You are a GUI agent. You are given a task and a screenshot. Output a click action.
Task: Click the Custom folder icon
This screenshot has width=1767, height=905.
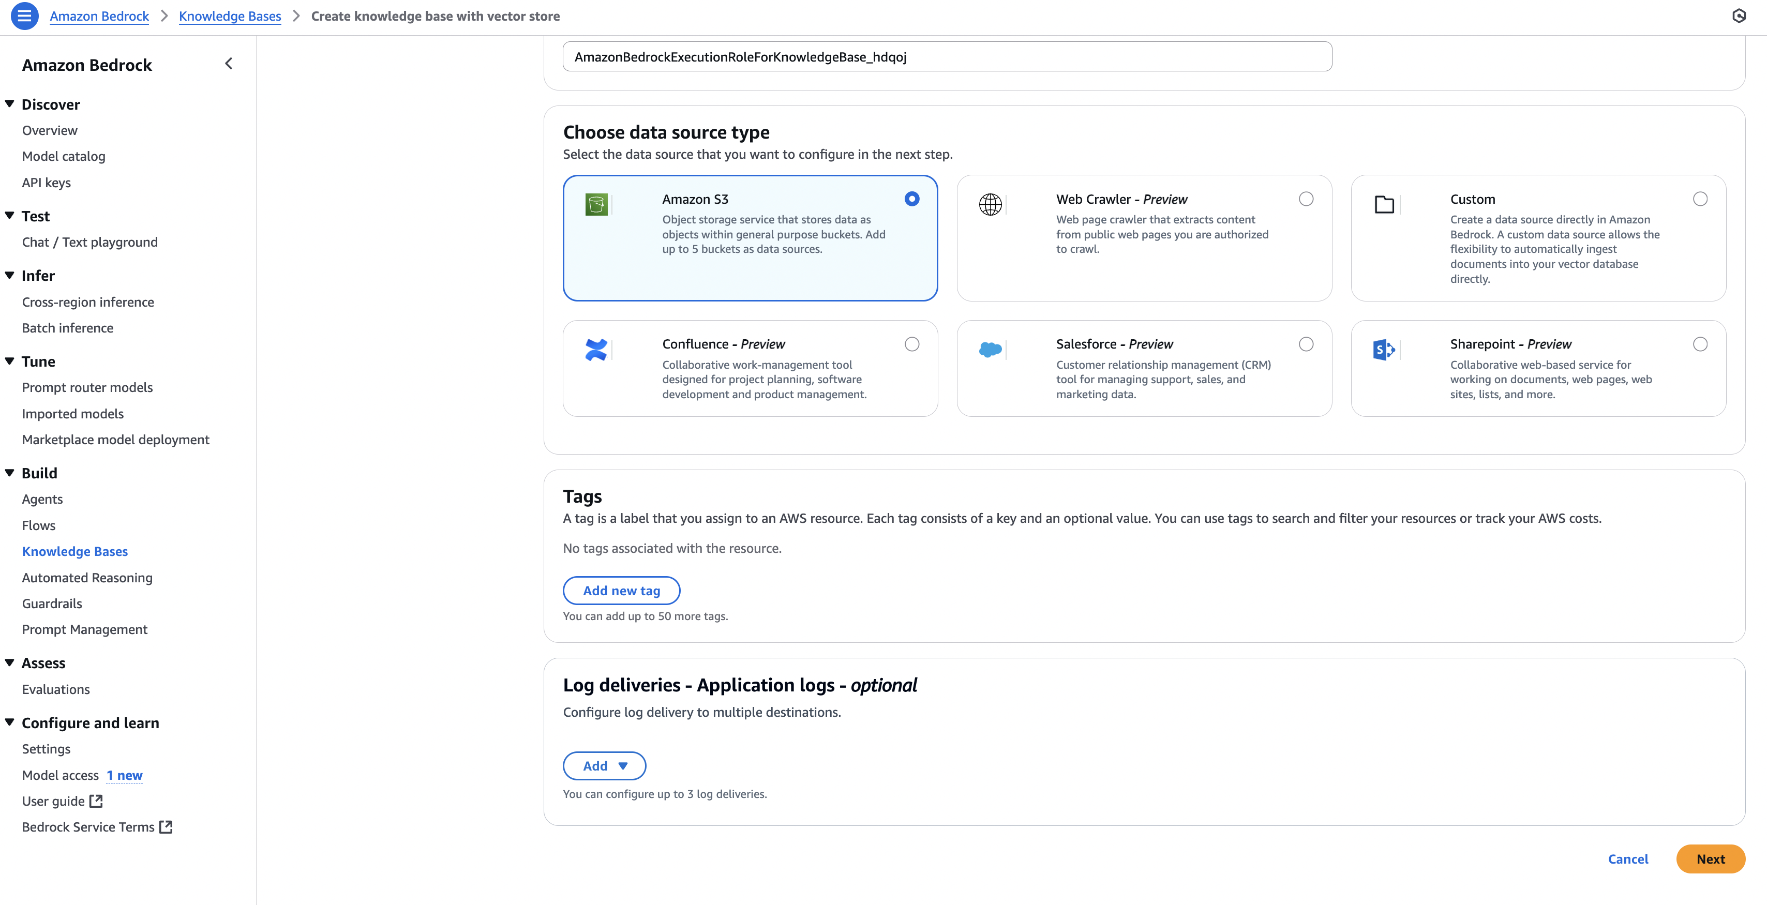1384,204
